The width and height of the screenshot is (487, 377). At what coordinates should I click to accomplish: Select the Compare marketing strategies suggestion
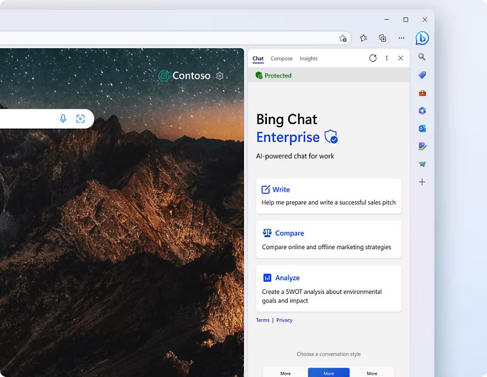pos(329,239)
